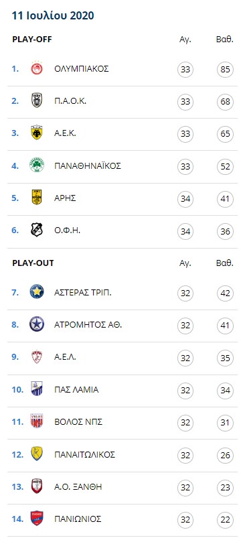Open the ΠΑΝΑΘΗΝΑΪΚΟΣ team name link

[88, 165]
